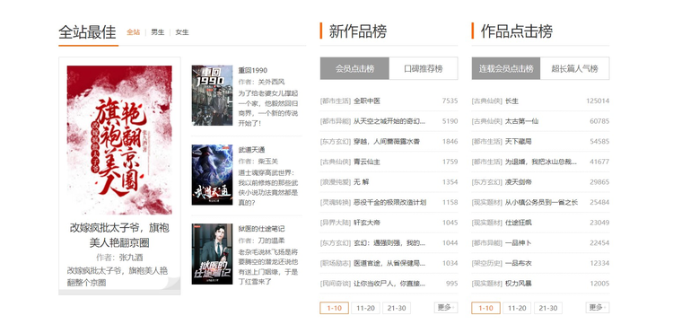Click [异界大陆] category tag
673x333 pixels.
336,223
